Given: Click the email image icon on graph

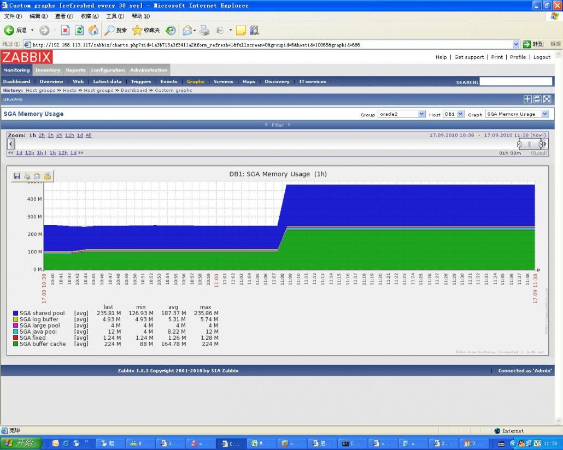Looking at the screenshot, I should (37, 176).
